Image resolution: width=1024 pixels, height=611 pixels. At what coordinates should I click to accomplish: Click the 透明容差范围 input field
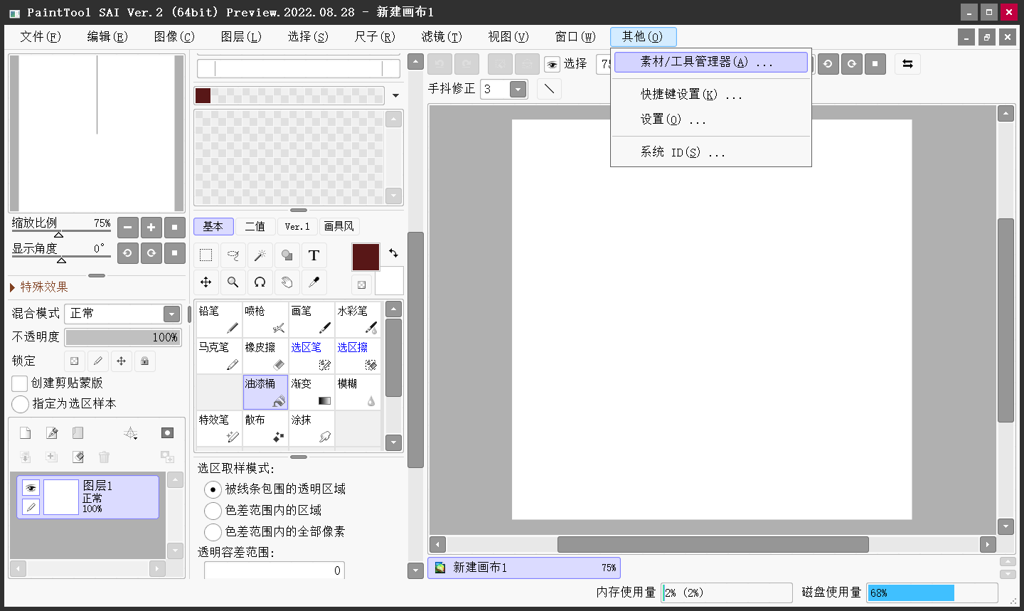pos(274,570)
